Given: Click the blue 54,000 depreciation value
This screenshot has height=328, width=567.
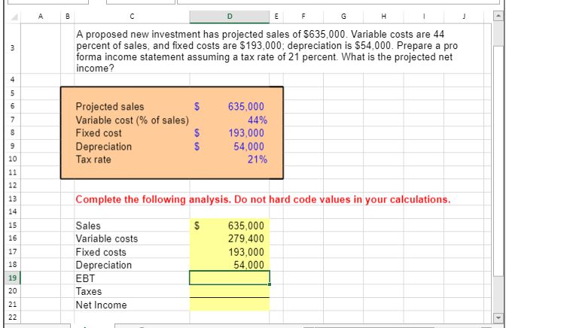Looking at the screenshot, I should click(x=248, y=146).
